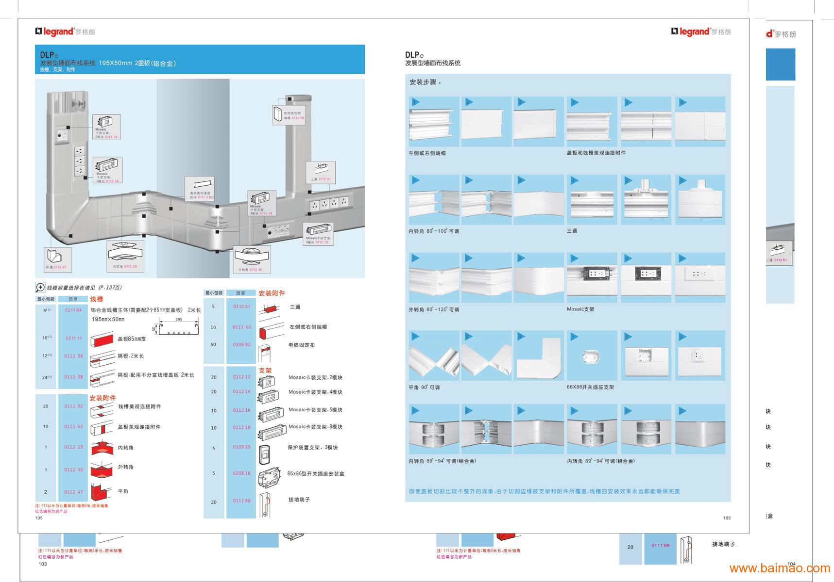
Task: Click the 端帽 0111 58 diagram callout
Action: tap(289, 115)
